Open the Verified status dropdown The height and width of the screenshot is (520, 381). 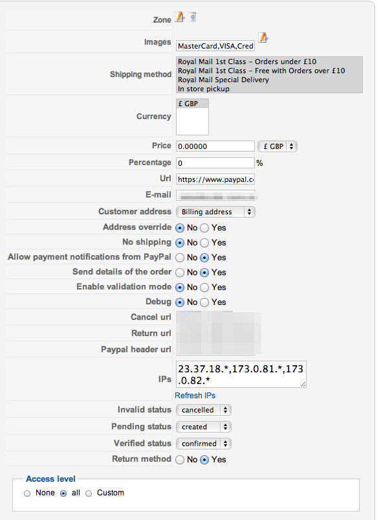(x=203, y=444)
